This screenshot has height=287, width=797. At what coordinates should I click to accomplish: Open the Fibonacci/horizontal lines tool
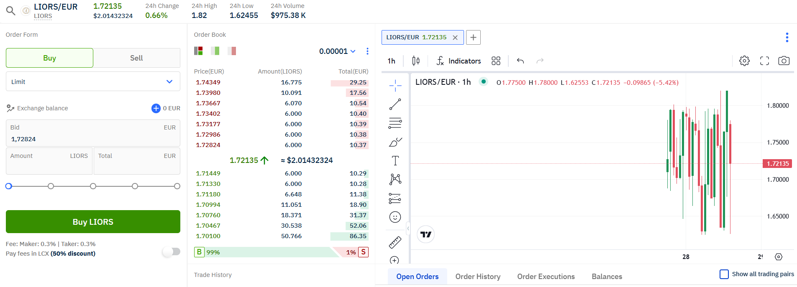point(395,123)
